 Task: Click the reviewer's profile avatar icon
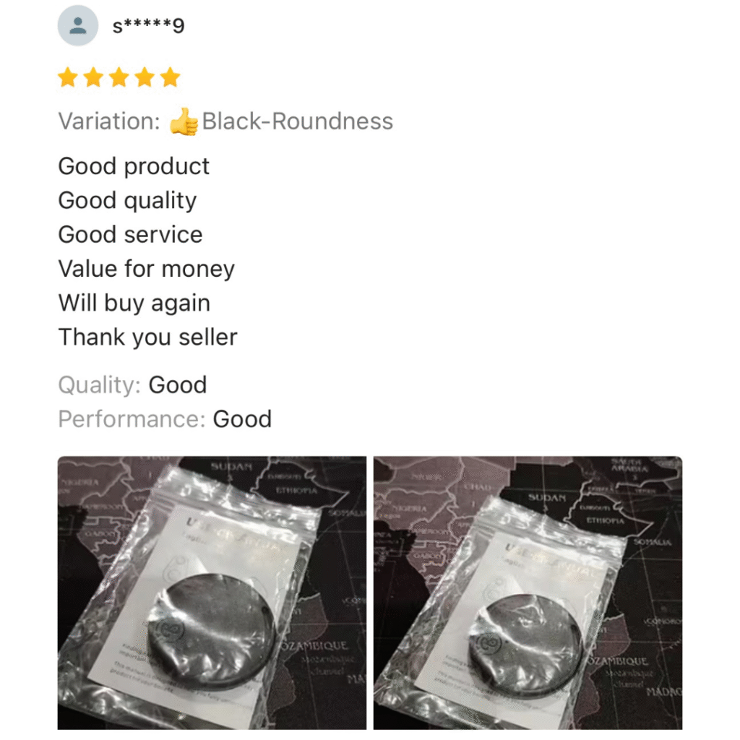[78, 25]
